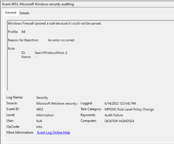
Task: Click the Source value Microsoft Windows security
Action: [x=57, y=103]
